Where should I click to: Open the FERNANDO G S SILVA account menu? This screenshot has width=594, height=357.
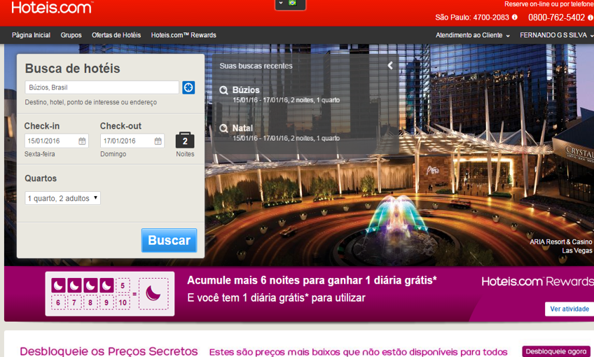556,35
